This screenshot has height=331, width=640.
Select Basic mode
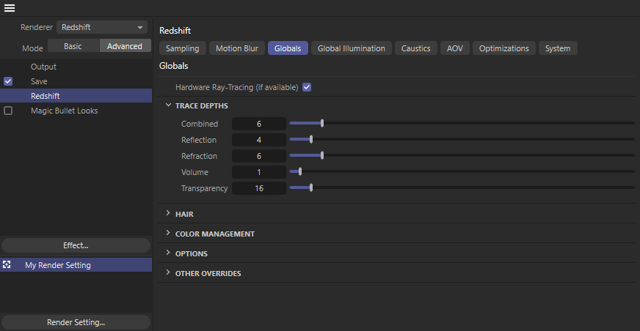pos(73,46)
